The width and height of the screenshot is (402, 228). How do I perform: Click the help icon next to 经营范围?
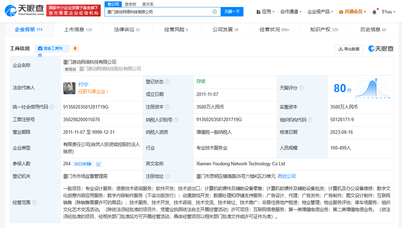pyautogui.click(x=34, y=202)
